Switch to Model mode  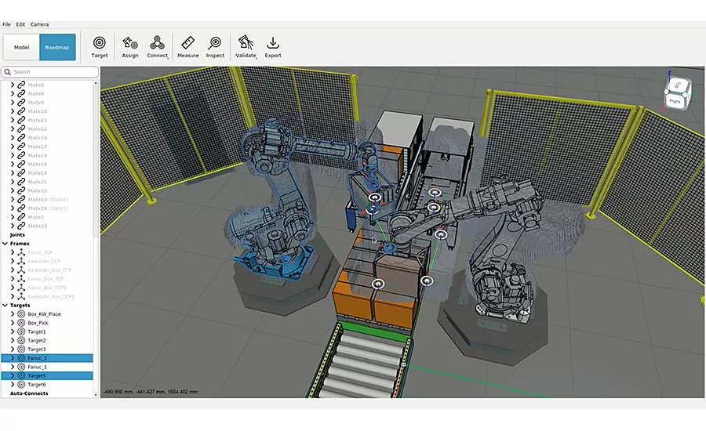[21, 47]
